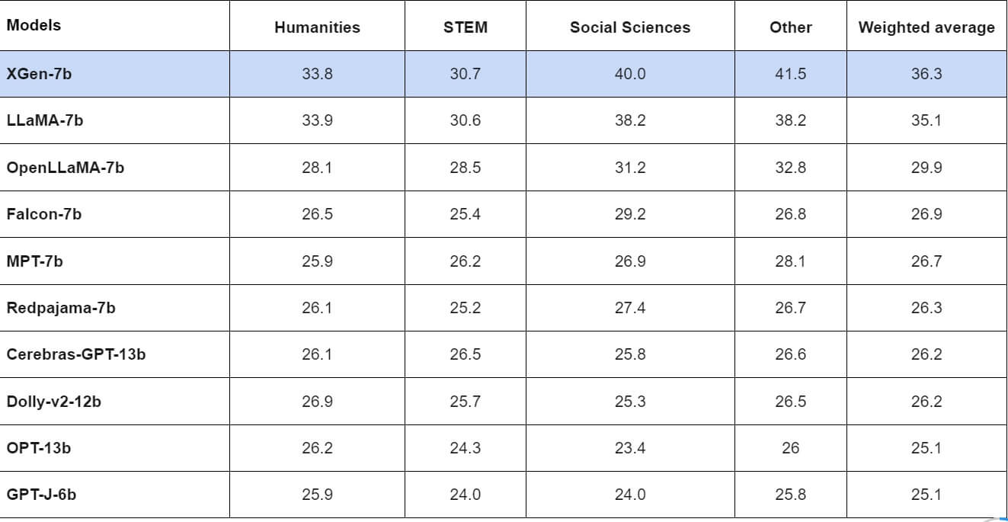The width and height of the screenshot is (1008, 522).
Task: Select the STEM column header
Action: click(x=465, y=27)
